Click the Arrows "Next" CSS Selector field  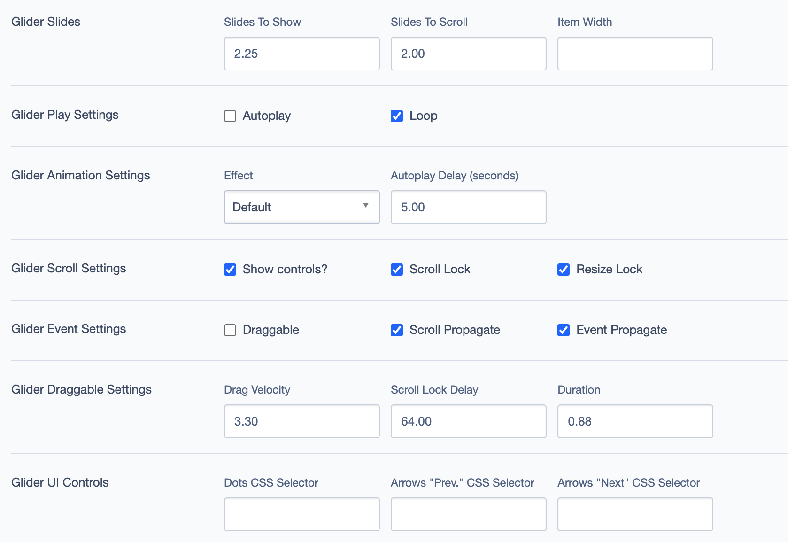point(635,514)
